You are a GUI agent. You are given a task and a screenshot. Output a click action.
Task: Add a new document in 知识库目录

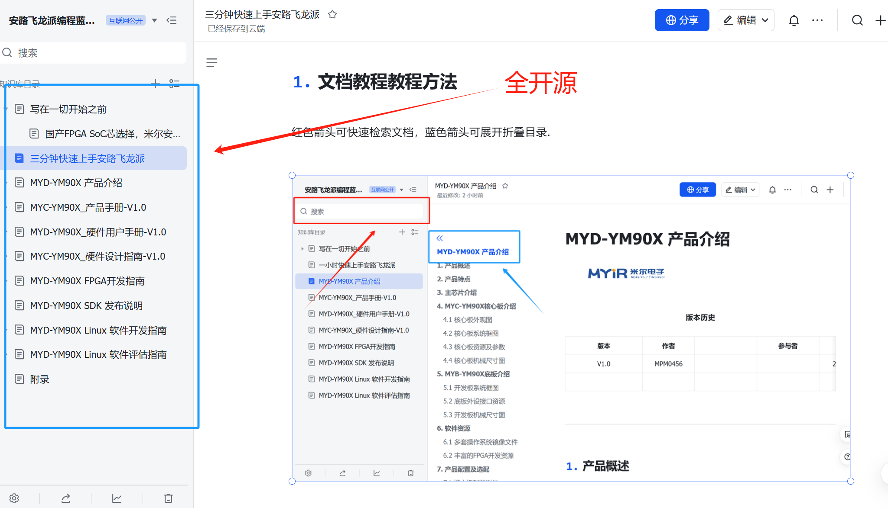coord(155,84)
